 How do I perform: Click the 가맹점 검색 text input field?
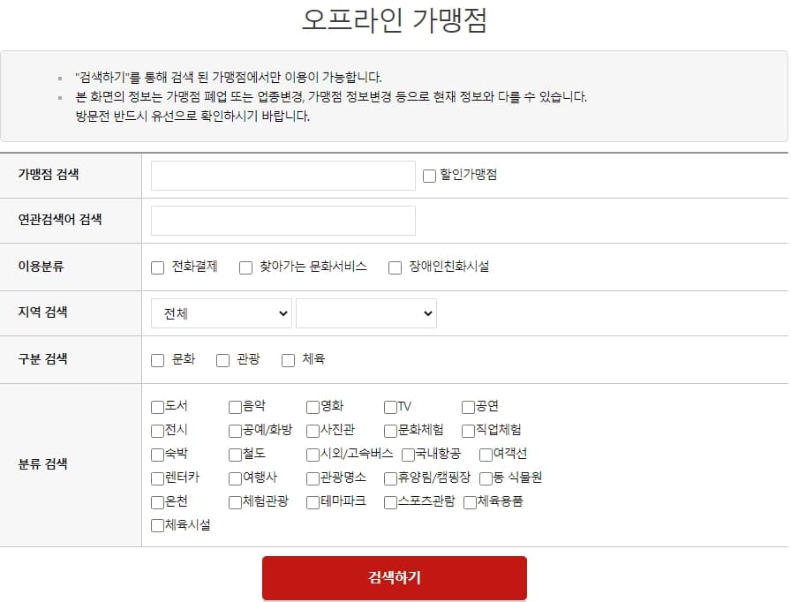(283, 176)
